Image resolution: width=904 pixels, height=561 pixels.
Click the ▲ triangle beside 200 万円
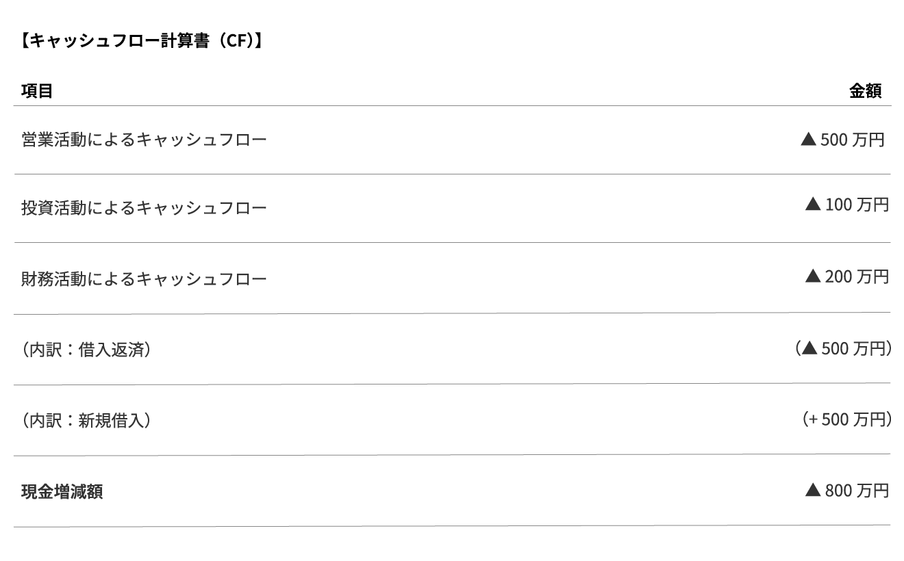tap(813, 276)
